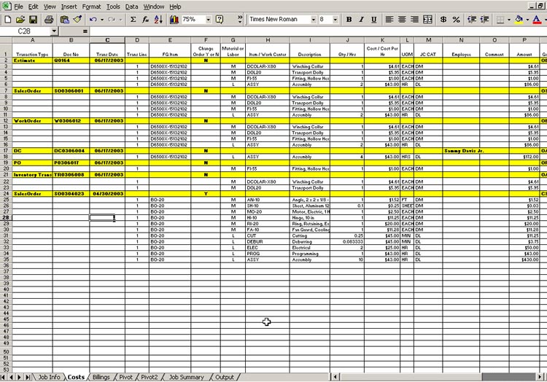Click the Save icon in toolbar
The width and height of the screenshot is (547, 382).
click(x=33, y=19)
